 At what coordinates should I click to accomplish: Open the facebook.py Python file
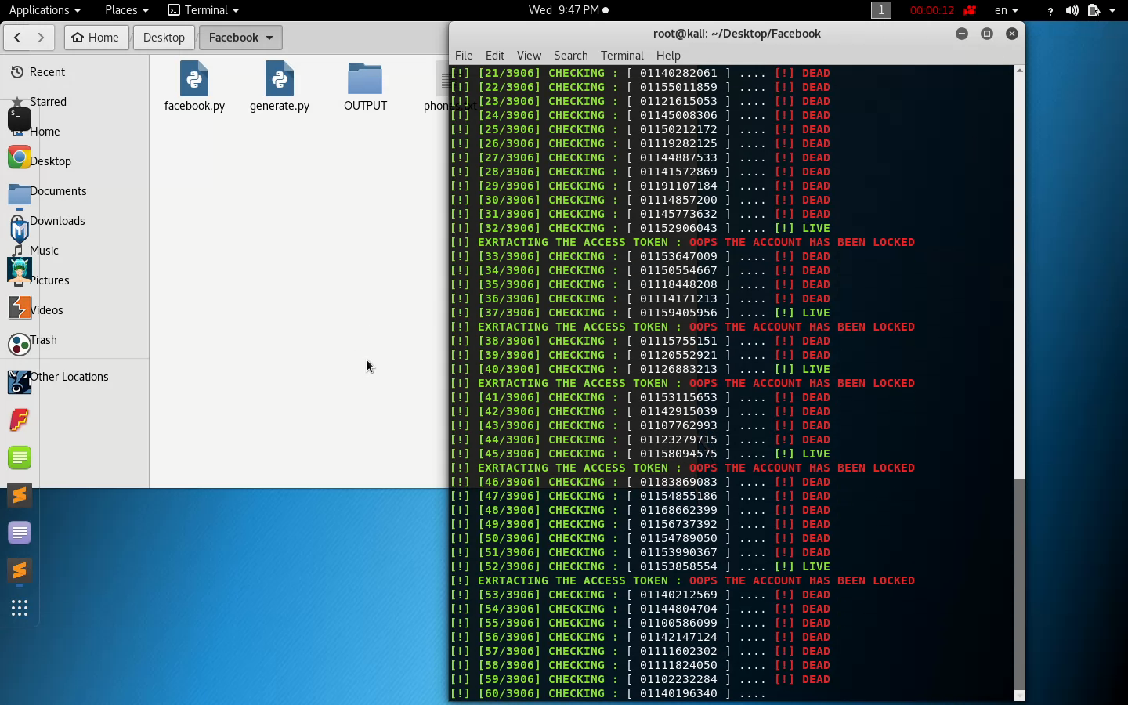pyautogui.click(x=194, y=87)
